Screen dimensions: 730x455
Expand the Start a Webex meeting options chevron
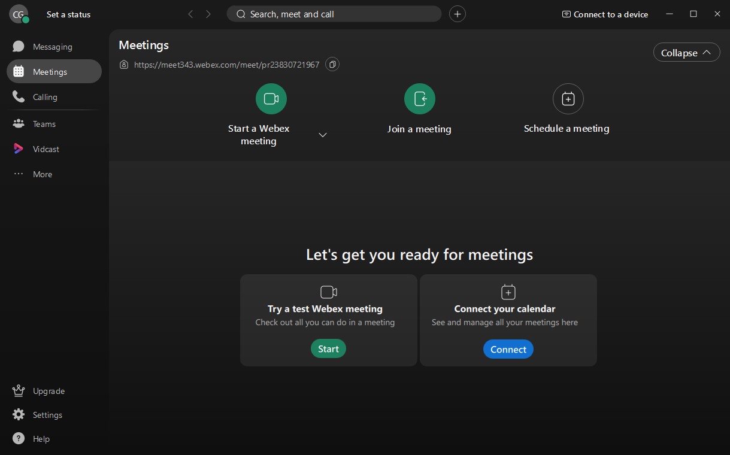[x=323, y=135]
